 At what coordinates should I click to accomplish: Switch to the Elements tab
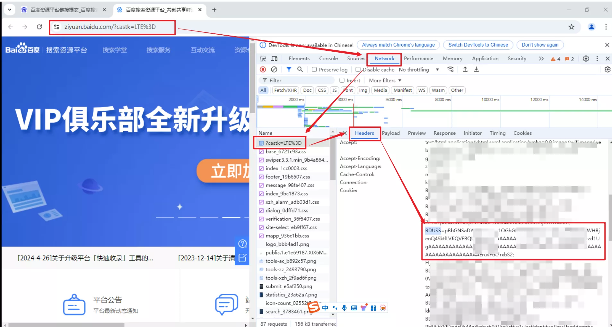coord(299,58)
